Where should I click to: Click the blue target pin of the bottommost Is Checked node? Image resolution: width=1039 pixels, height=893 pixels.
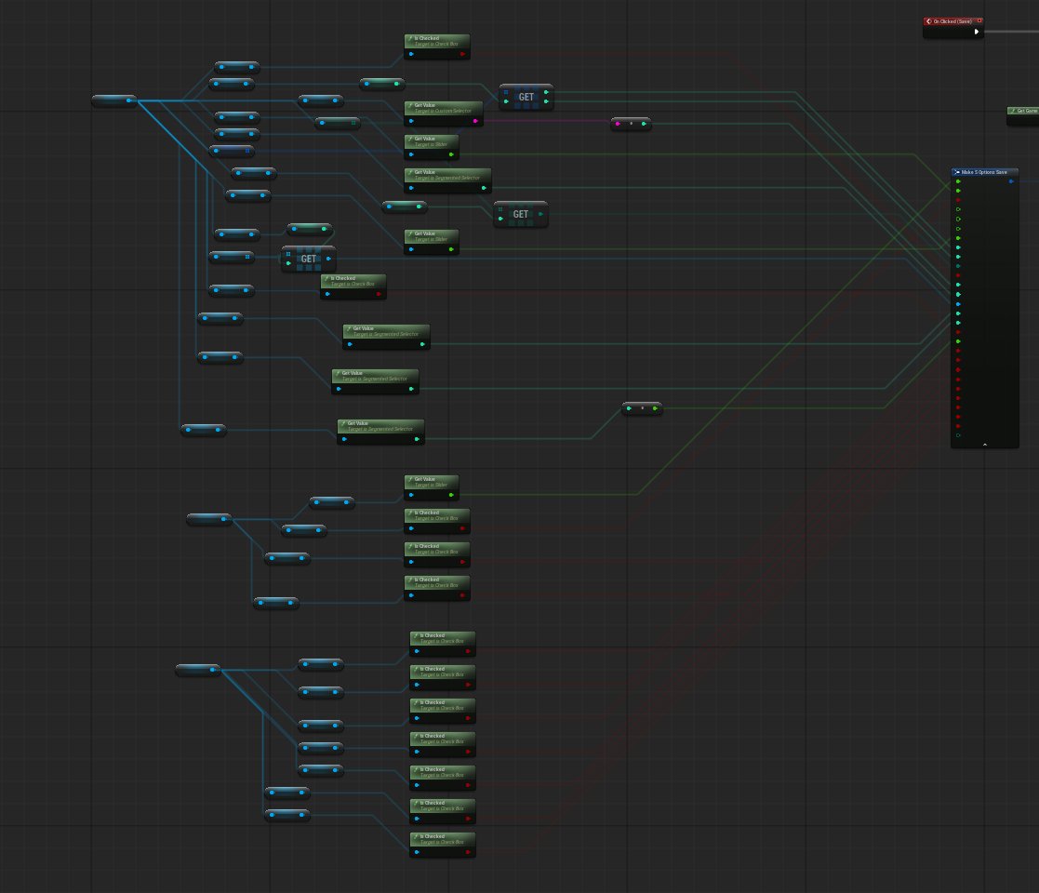click(x=417, y=853)
